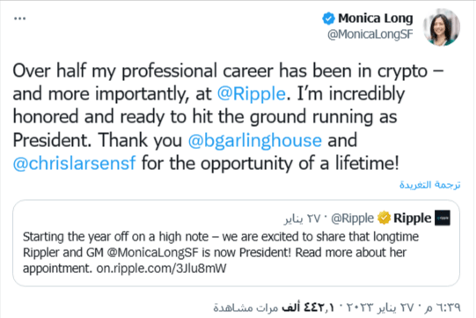Click the @MonicaLongSF mention in quoted tweet

click(x=153, y=253)
